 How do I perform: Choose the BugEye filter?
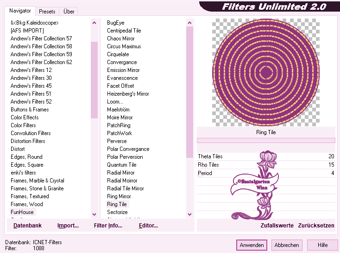coord(116,23)
